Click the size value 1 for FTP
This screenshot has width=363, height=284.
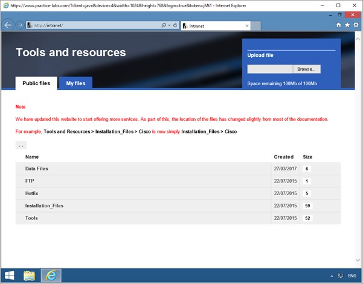307,181
